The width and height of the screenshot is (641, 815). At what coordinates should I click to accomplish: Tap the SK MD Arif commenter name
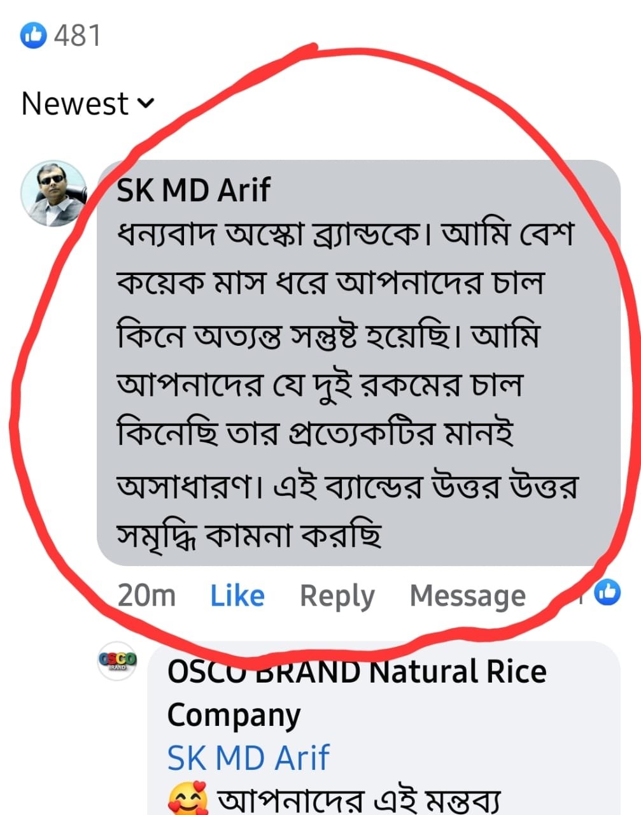pyautogui.click(x=194, y=190)
